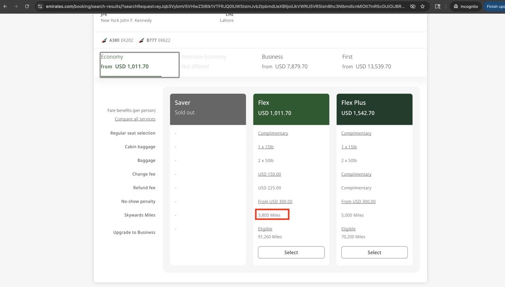505x287 pixels.
Task: Reload the page with the refresh icon
Action: coord(27,7)
